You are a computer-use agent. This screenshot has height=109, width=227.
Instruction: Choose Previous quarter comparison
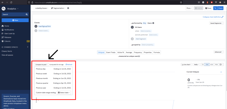pos(53,83)
